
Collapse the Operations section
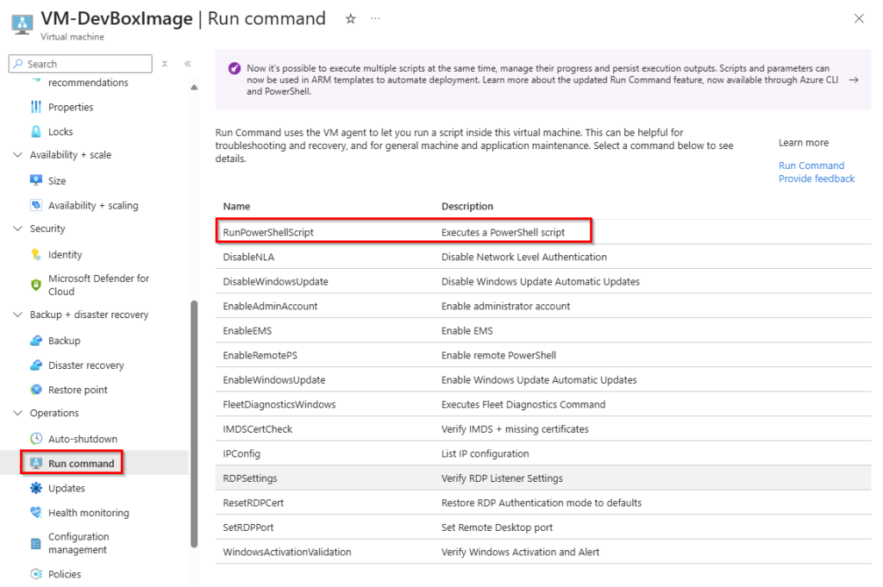pos(18,413)
